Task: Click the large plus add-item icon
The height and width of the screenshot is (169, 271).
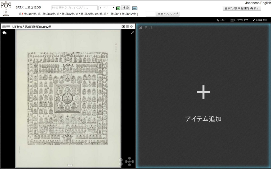Action: click(x=204, y=92)
